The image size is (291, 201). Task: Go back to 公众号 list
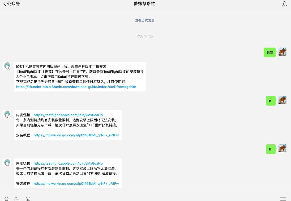click(11, 4)
